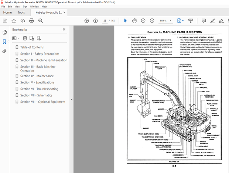The width and height of the screenshot is (229, 173).
Task: Click the FIGURE 2.1 caption
Action: [174, 162]
